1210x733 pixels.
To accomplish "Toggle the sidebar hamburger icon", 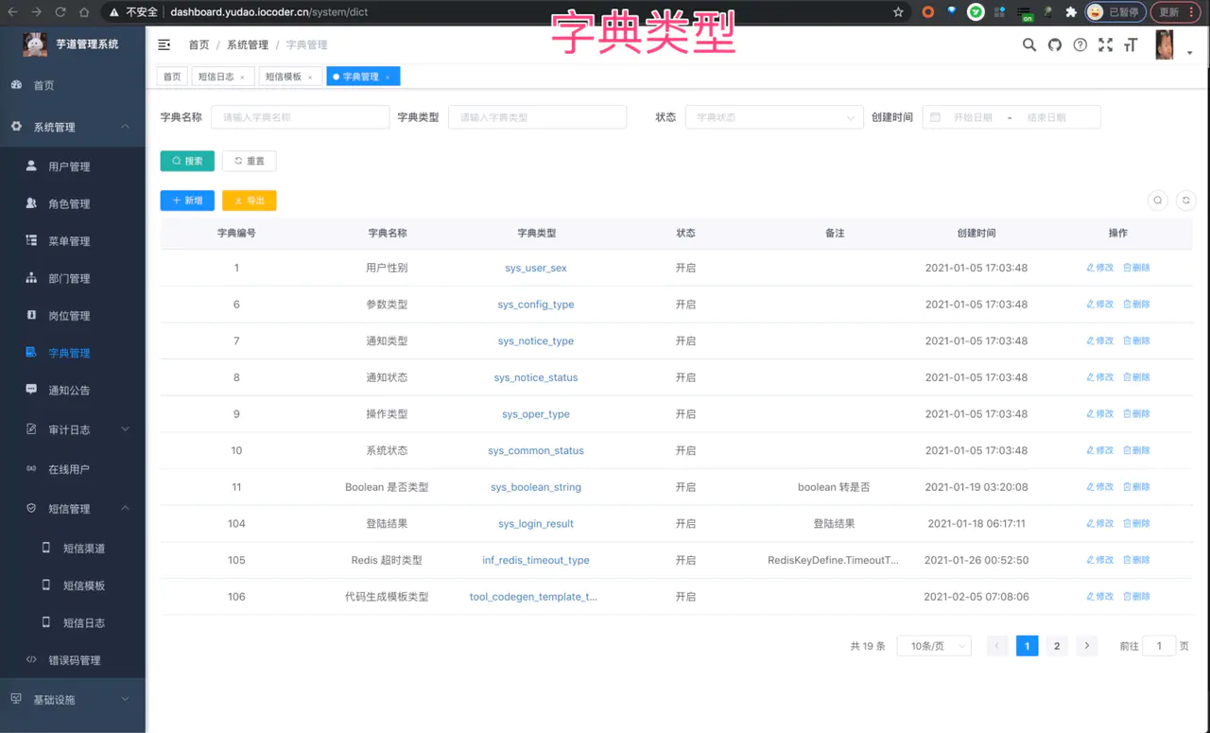I will (x=164, y=44).
